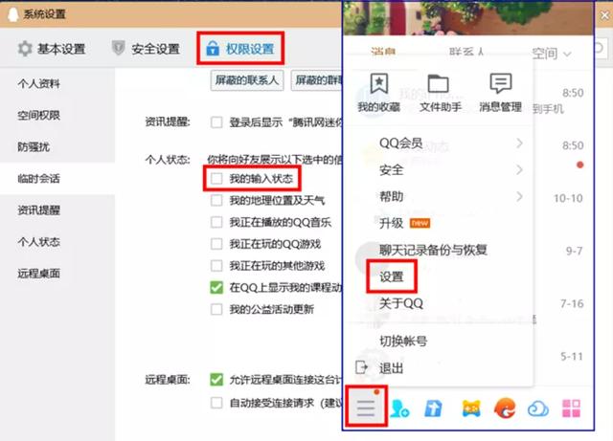Image resolution: width=613 pixels, height=441 pixels.
Task: Open the 文件助手 folder icon
Action: (439, 83)
